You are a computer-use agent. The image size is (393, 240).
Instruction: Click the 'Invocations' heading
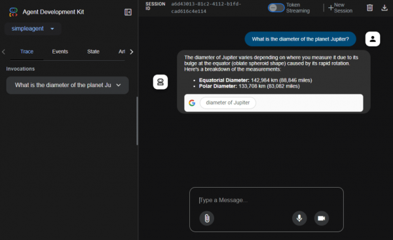tap(20, 69)
